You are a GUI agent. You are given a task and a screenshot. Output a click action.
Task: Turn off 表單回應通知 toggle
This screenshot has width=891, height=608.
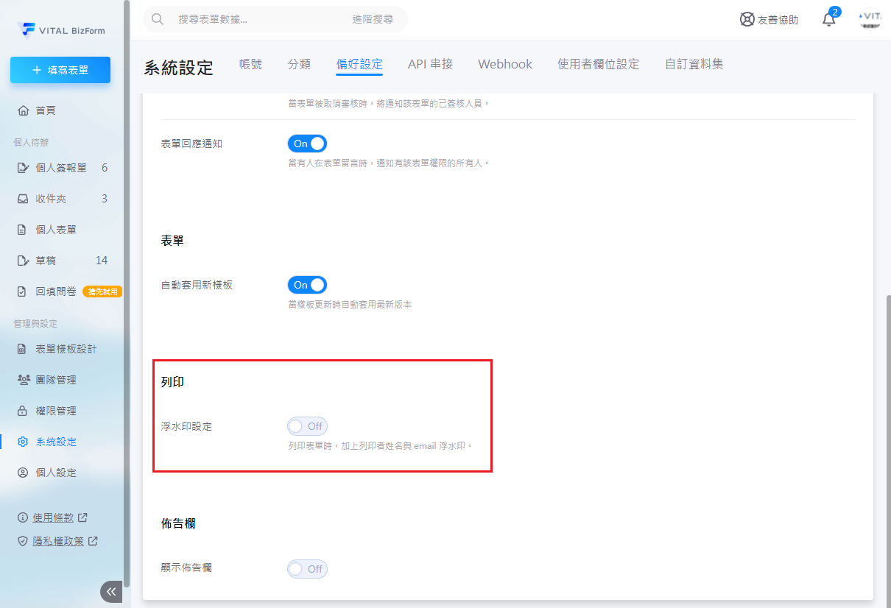point(307,144)
